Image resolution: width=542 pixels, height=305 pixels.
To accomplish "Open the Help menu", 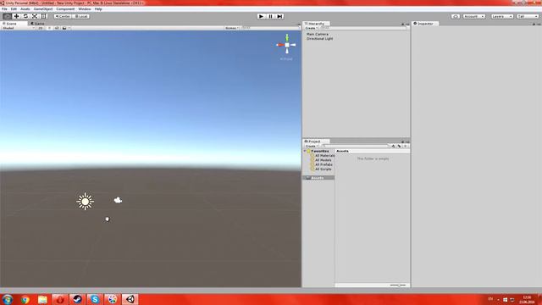I will (98, 9).
